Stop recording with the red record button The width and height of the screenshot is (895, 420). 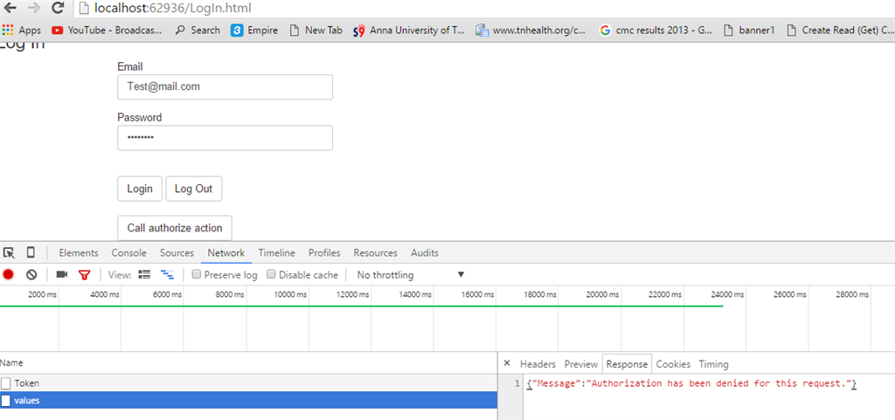tap(8, 275)
